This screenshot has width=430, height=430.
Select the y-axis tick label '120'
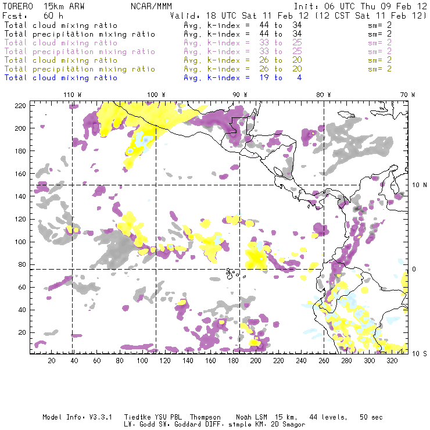coord(20,220)
